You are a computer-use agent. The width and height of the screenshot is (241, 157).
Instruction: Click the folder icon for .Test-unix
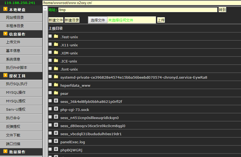point(56,36)
